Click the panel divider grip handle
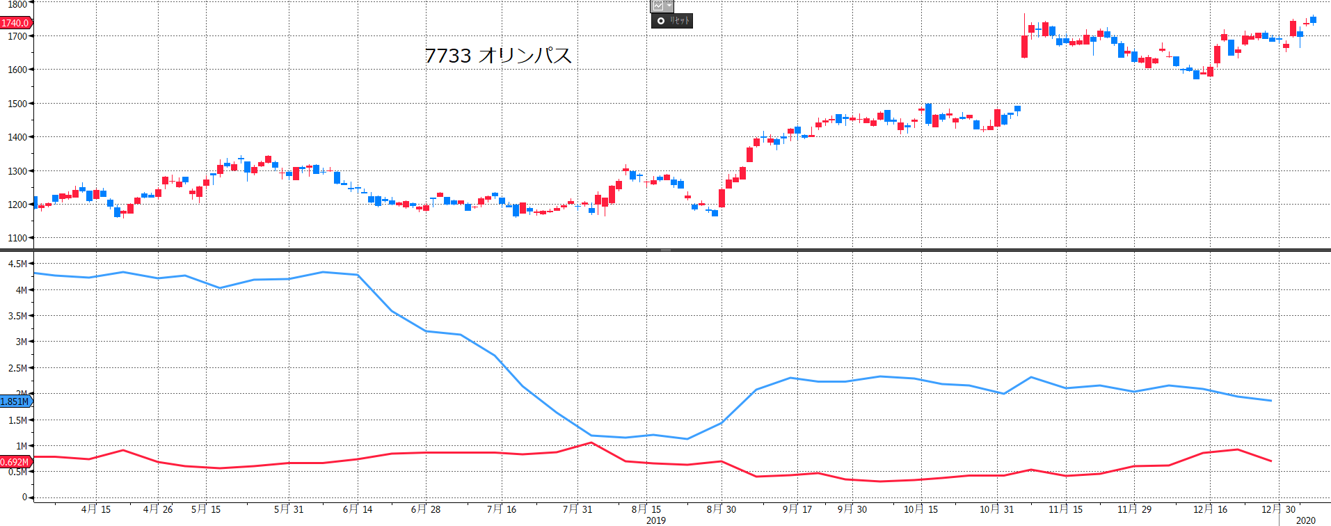Image resolution: width=1331 pixels, height=526 pixels. pyautogui.click(x=665, y=250)
